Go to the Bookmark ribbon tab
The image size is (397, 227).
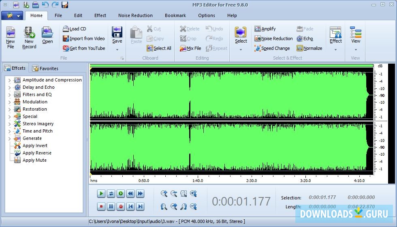175,15
